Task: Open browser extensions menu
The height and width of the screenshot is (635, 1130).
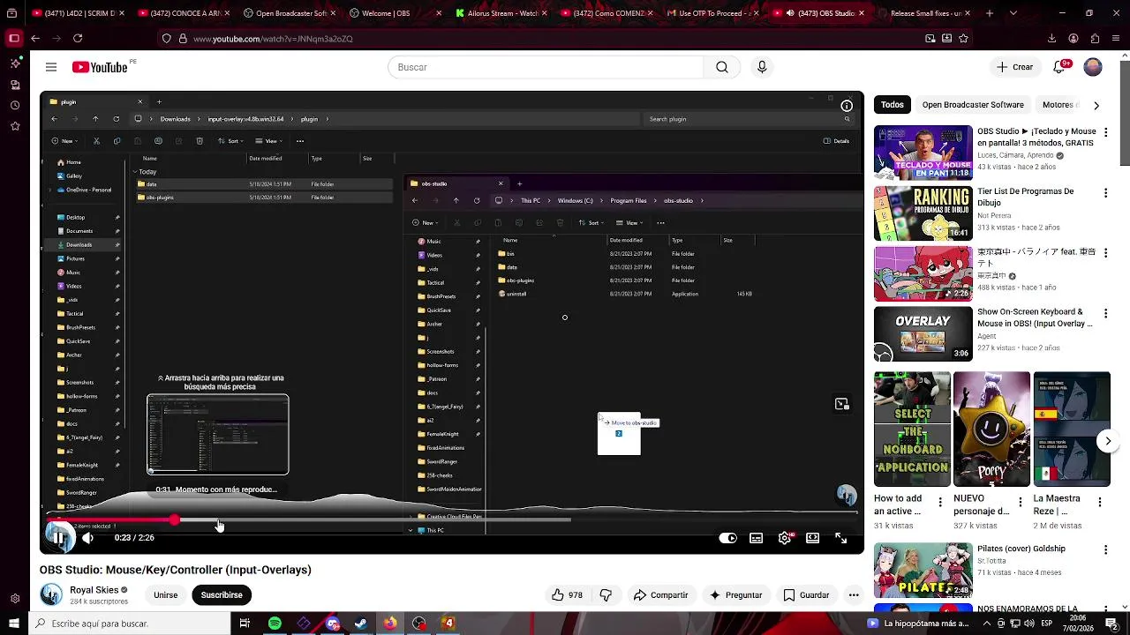Action: 1095,39
